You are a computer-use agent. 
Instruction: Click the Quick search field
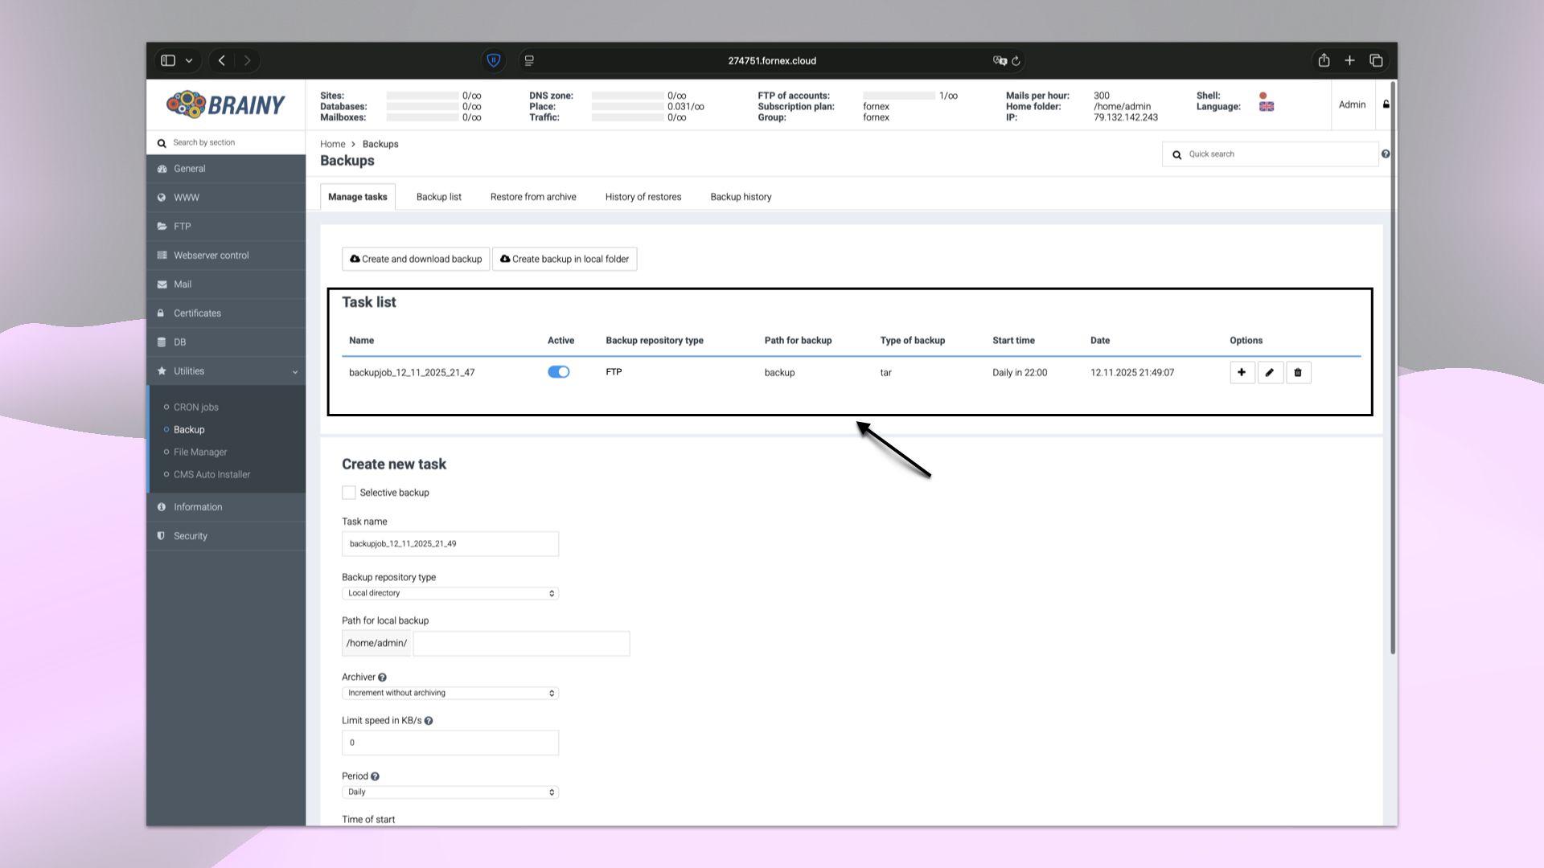pyautogui.click(x=1271, y=154)
